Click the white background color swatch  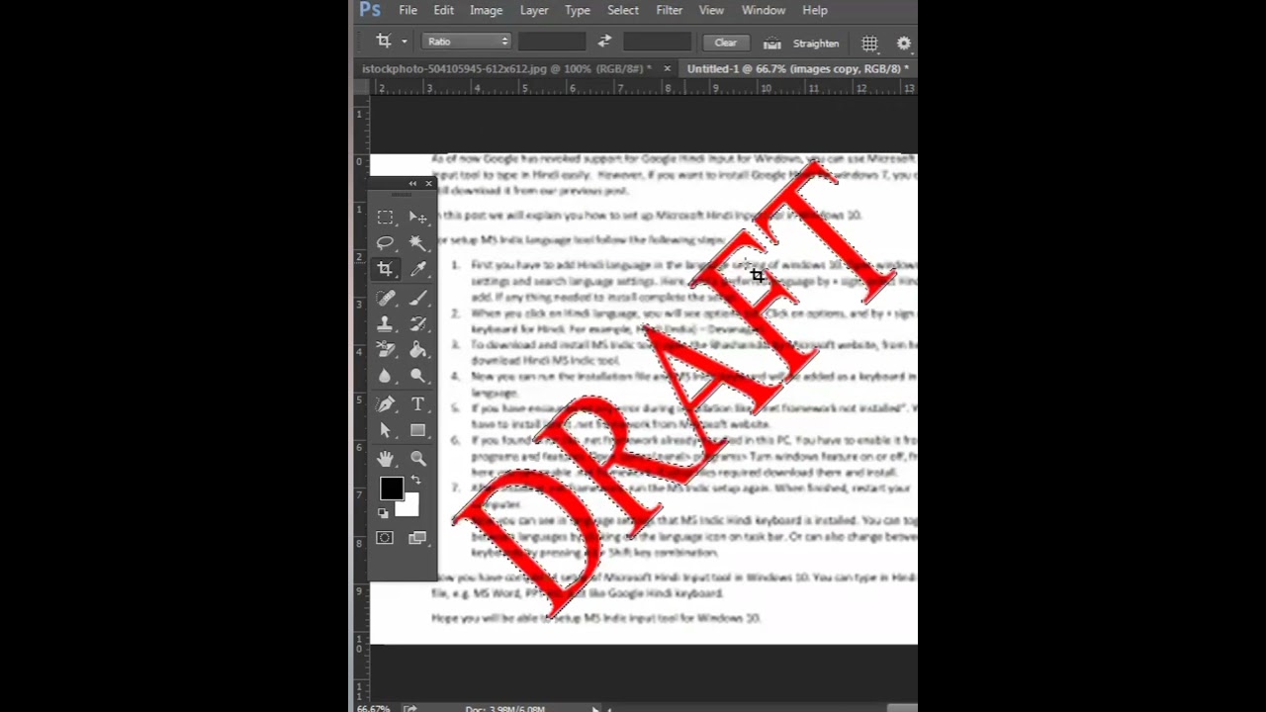409,507
